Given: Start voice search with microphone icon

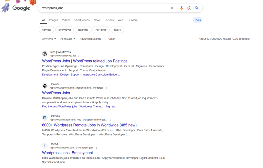Looking at the screenshot, I should tap(182, 8).
